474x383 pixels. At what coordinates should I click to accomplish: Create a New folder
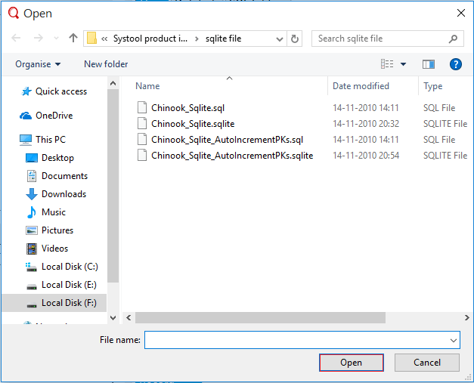pos(106,64)
